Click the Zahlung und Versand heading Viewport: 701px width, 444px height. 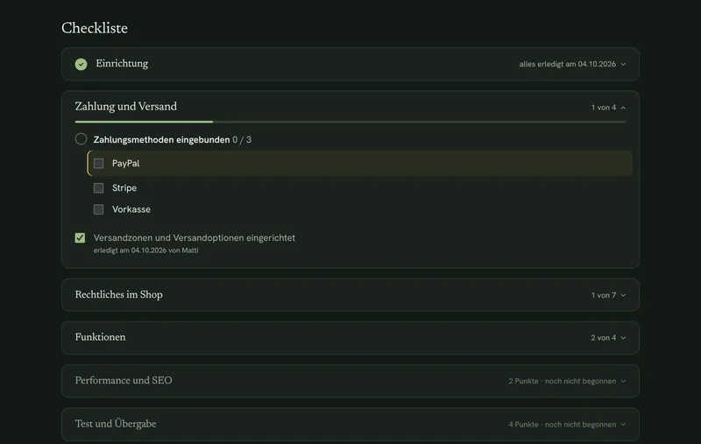pyautogui.click(x=126, y=106)
